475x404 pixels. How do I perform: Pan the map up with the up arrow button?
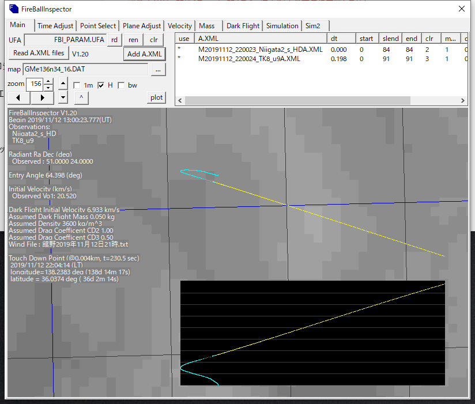pos(63,84)
